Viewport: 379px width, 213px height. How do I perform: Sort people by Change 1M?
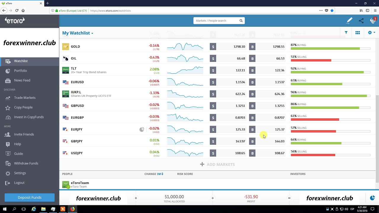tap(154, 174)
